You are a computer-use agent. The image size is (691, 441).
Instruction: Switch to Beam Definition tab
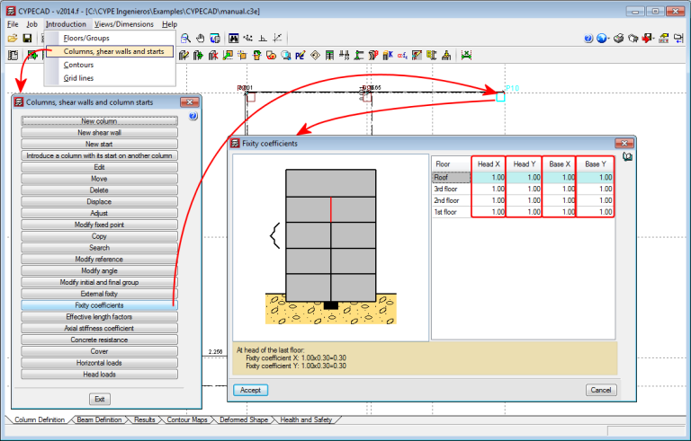click(99, 419)
